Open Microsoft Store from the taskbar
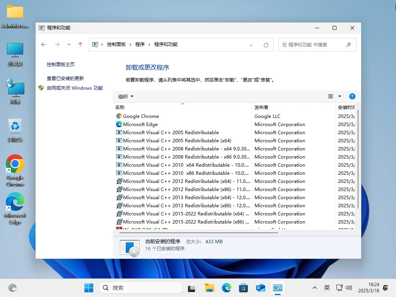 click(244, 288)
